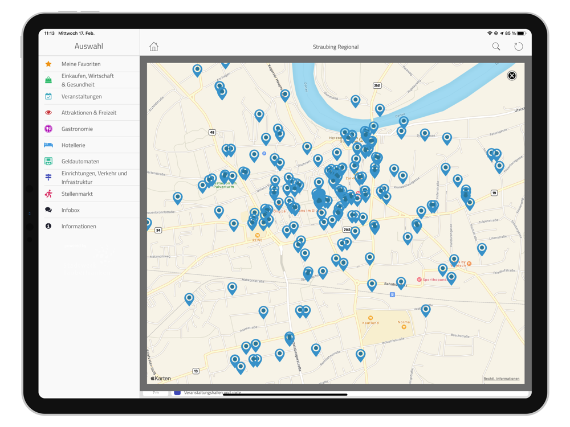Click the battery icon in status bar
570x427 pixels.
522,33
